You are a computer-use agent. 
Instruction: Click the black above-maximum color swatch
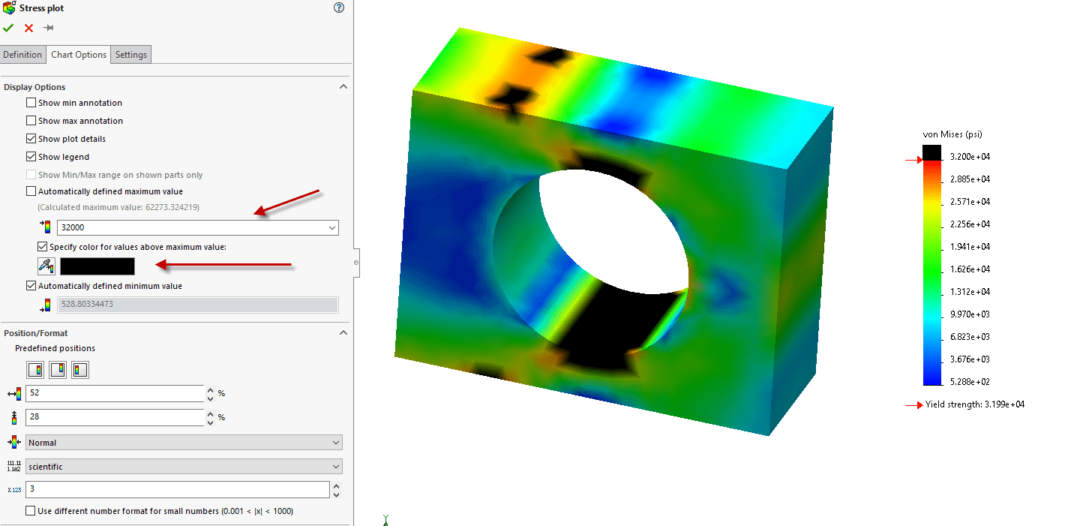coord(97,266)
